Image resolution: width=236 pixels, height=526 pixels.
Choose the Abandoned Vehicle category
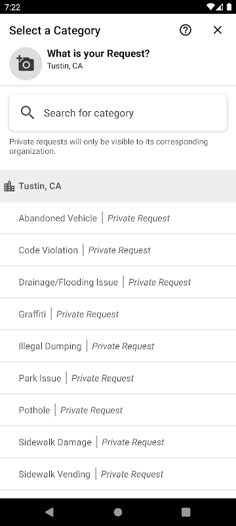coord(118,218)
